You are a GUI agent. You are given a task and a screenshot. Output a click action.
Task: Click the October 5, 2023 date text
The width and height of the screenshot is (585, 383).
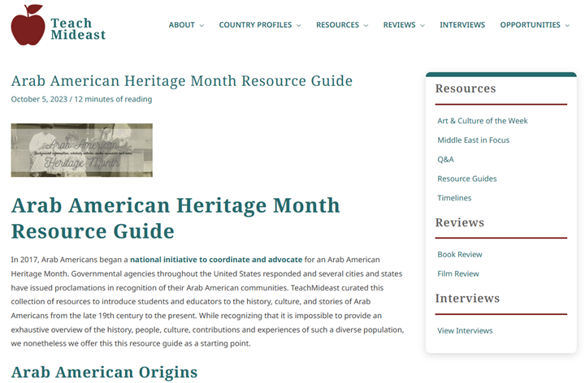click(39, 99)
